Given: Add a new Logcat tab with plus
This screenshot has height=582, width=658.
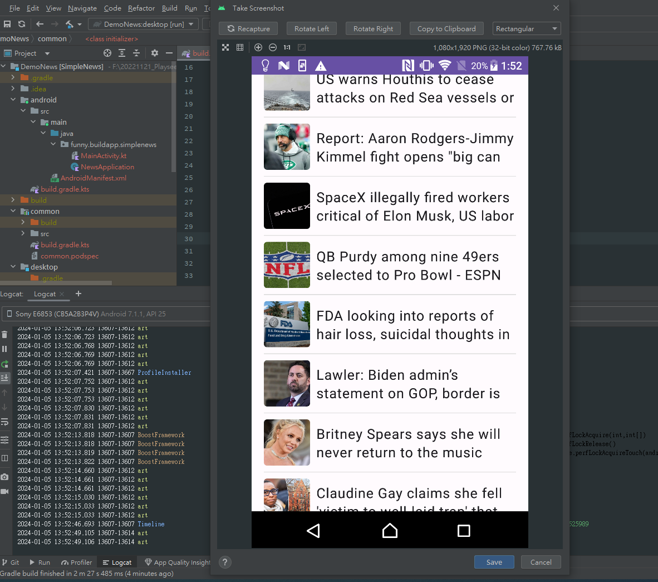Looking at the screenshot, I should tap(78, 294).
